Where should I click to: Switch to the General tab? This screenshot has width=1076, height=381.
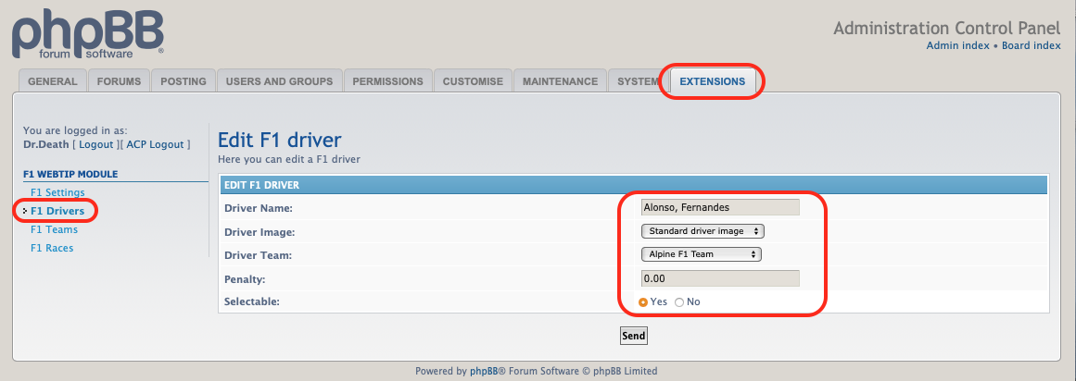tap(53, 80)
